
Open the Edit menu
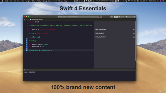[x=15, y=1]
